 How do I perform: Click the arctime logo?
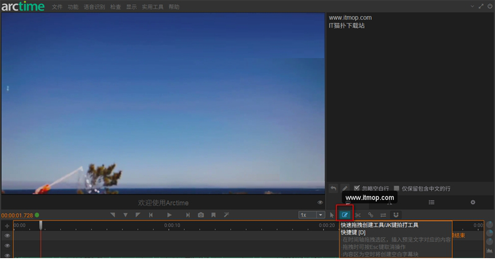pos(23,6)
